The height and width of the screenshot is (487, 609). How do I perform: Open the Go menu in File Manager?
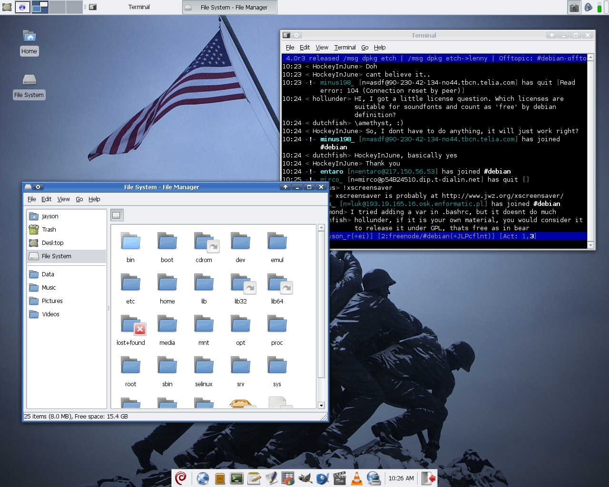pyautogui.click(x=79, y=199)
